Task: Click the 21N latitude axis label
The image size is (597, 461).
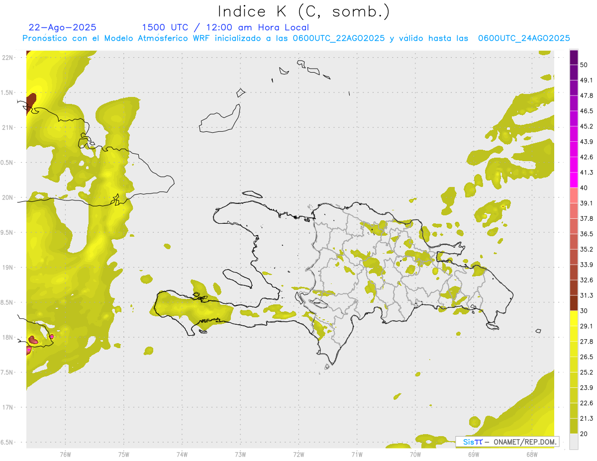Action: coord(8,128)
